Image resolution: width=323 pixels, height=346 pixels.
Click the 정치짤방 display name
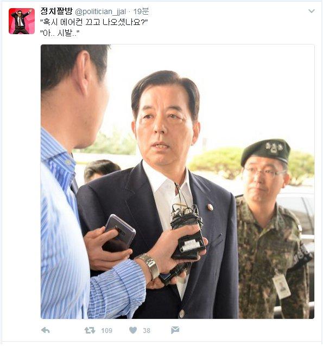56,11
